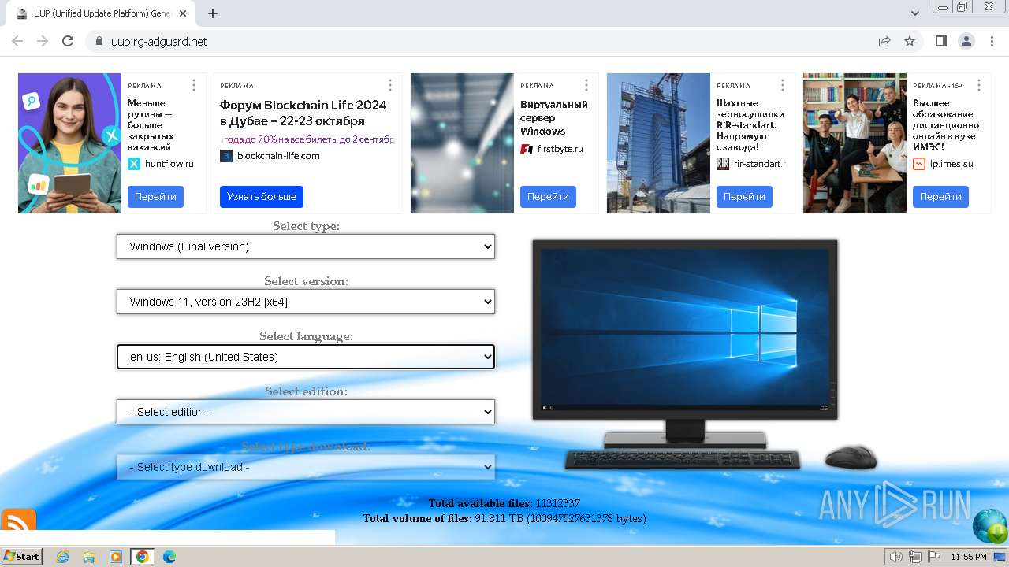The height and width of the screenshot is (567, 1009).
Task: Click grain dryer tower ad image
Action: [x=658, y=143]
